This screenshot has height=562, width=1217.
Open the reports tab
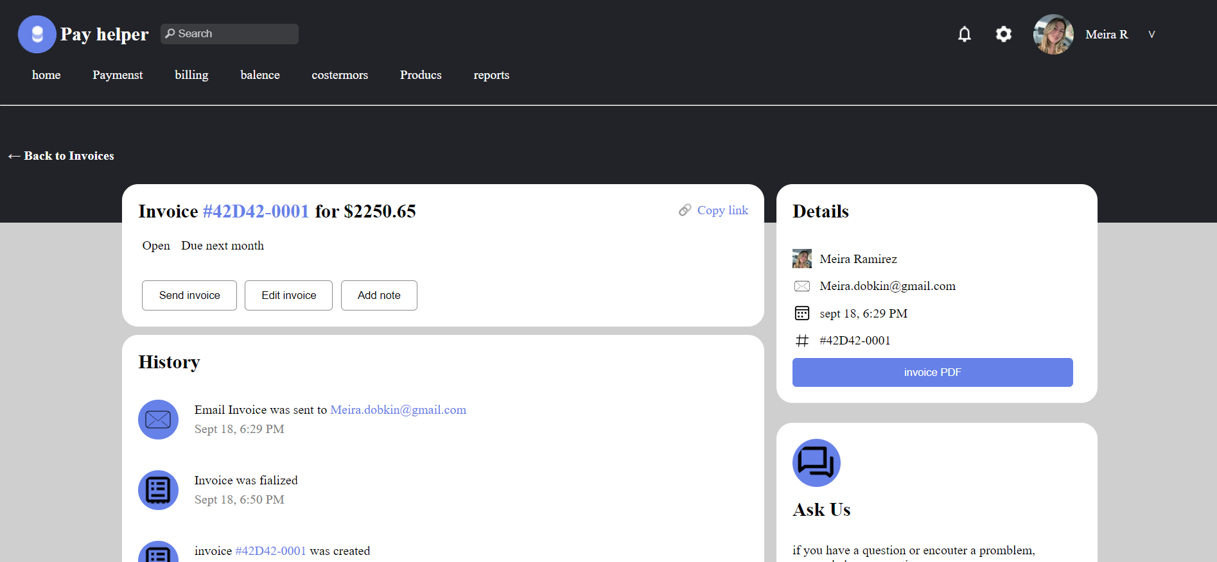click(x=491, y=75)
